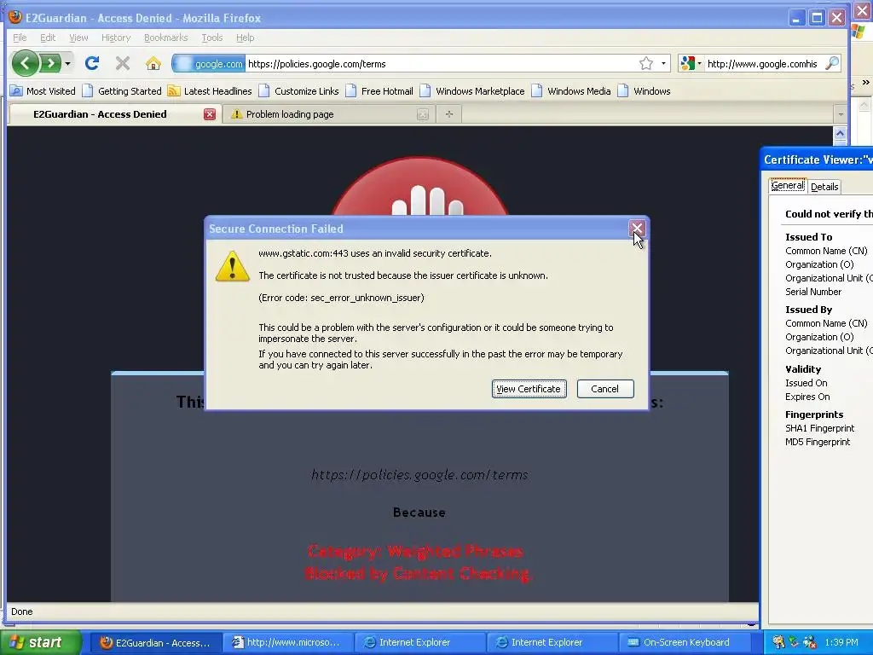Click the Windows Start button
The image size is (873, 655).
39,642
